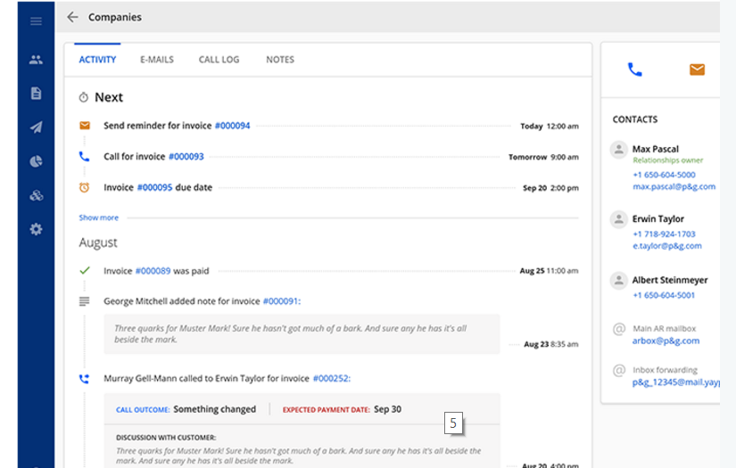Viewport: 736px width, 468px height.
Task: Select the Erwin Taylor contact name
Action: click(658, 219)
